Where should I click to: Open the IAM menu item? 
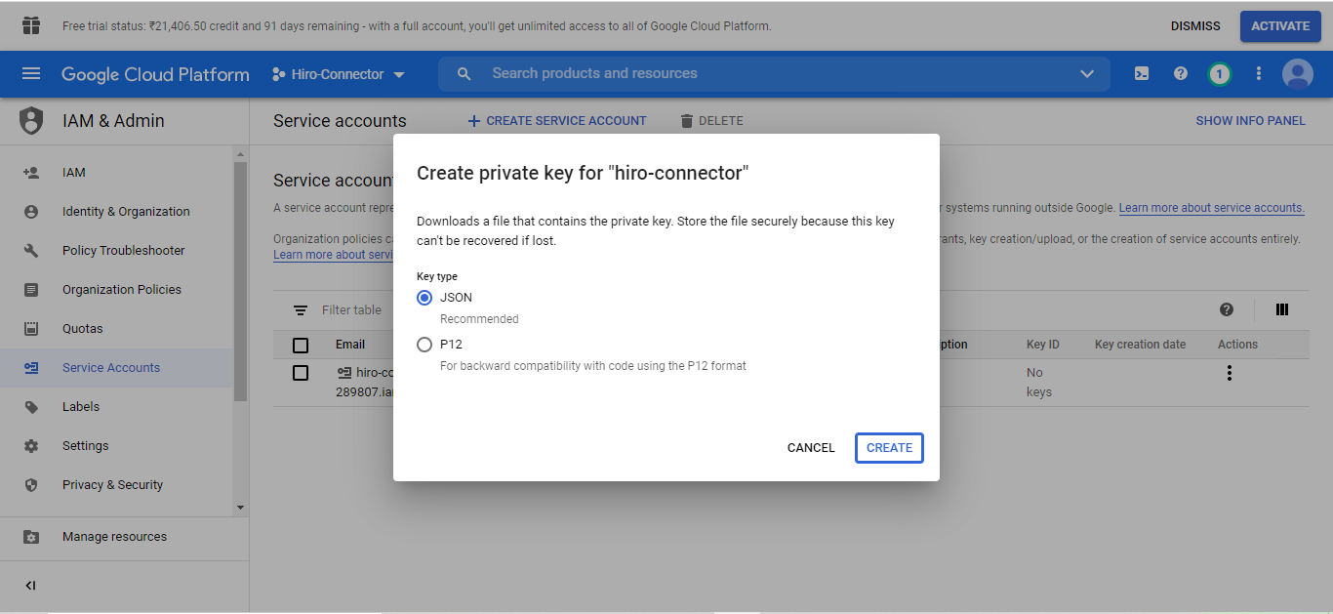tap(74, 173)
